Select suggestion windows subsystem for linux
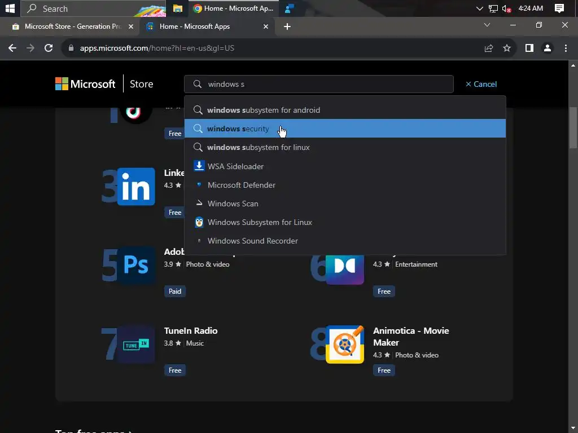 pos(345,147)
